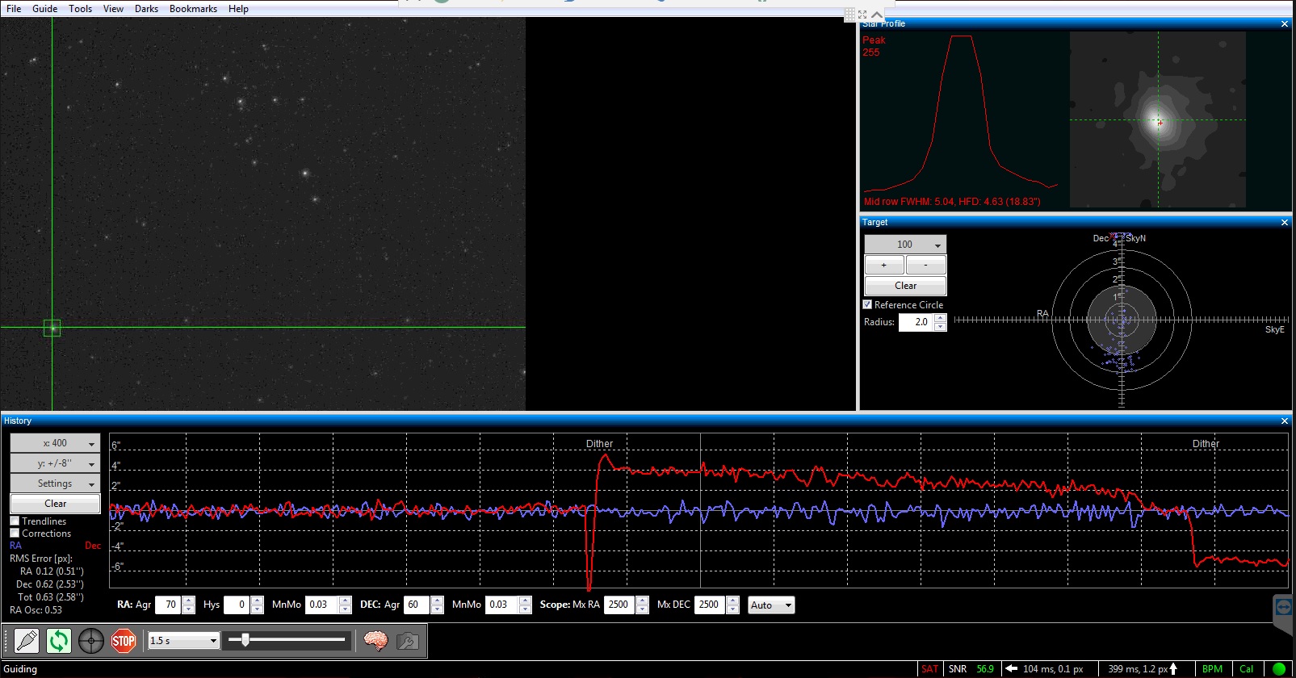The width and height of the screenshot is (1296, 678).
Task: Increase the Mx RA value stepper
Action: click(643, 601)
